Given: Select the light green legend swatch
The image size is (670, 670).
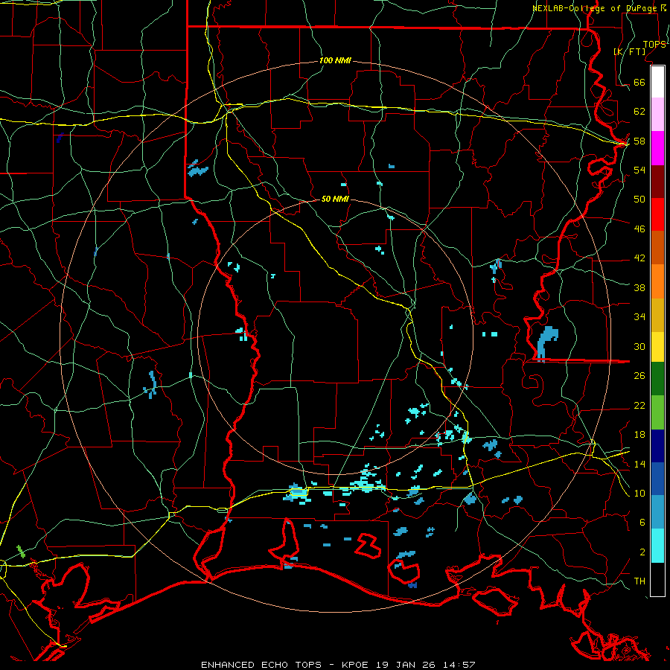Looking at the screenshot, I should (x=657, y=412).
